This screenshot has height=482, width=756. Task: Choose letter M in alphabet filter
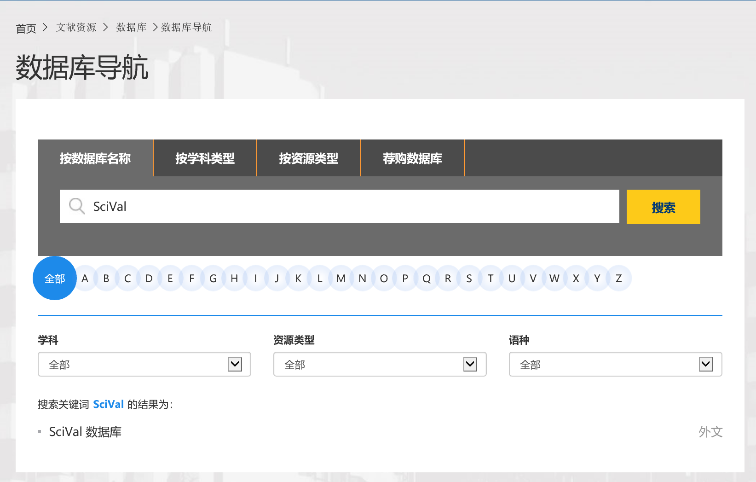341,279
